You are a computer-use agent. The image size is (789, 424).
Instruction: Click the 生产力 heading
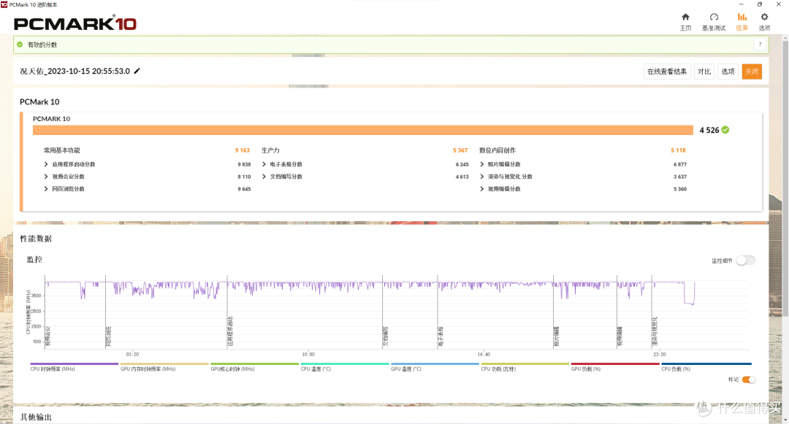tap(270, 150)
